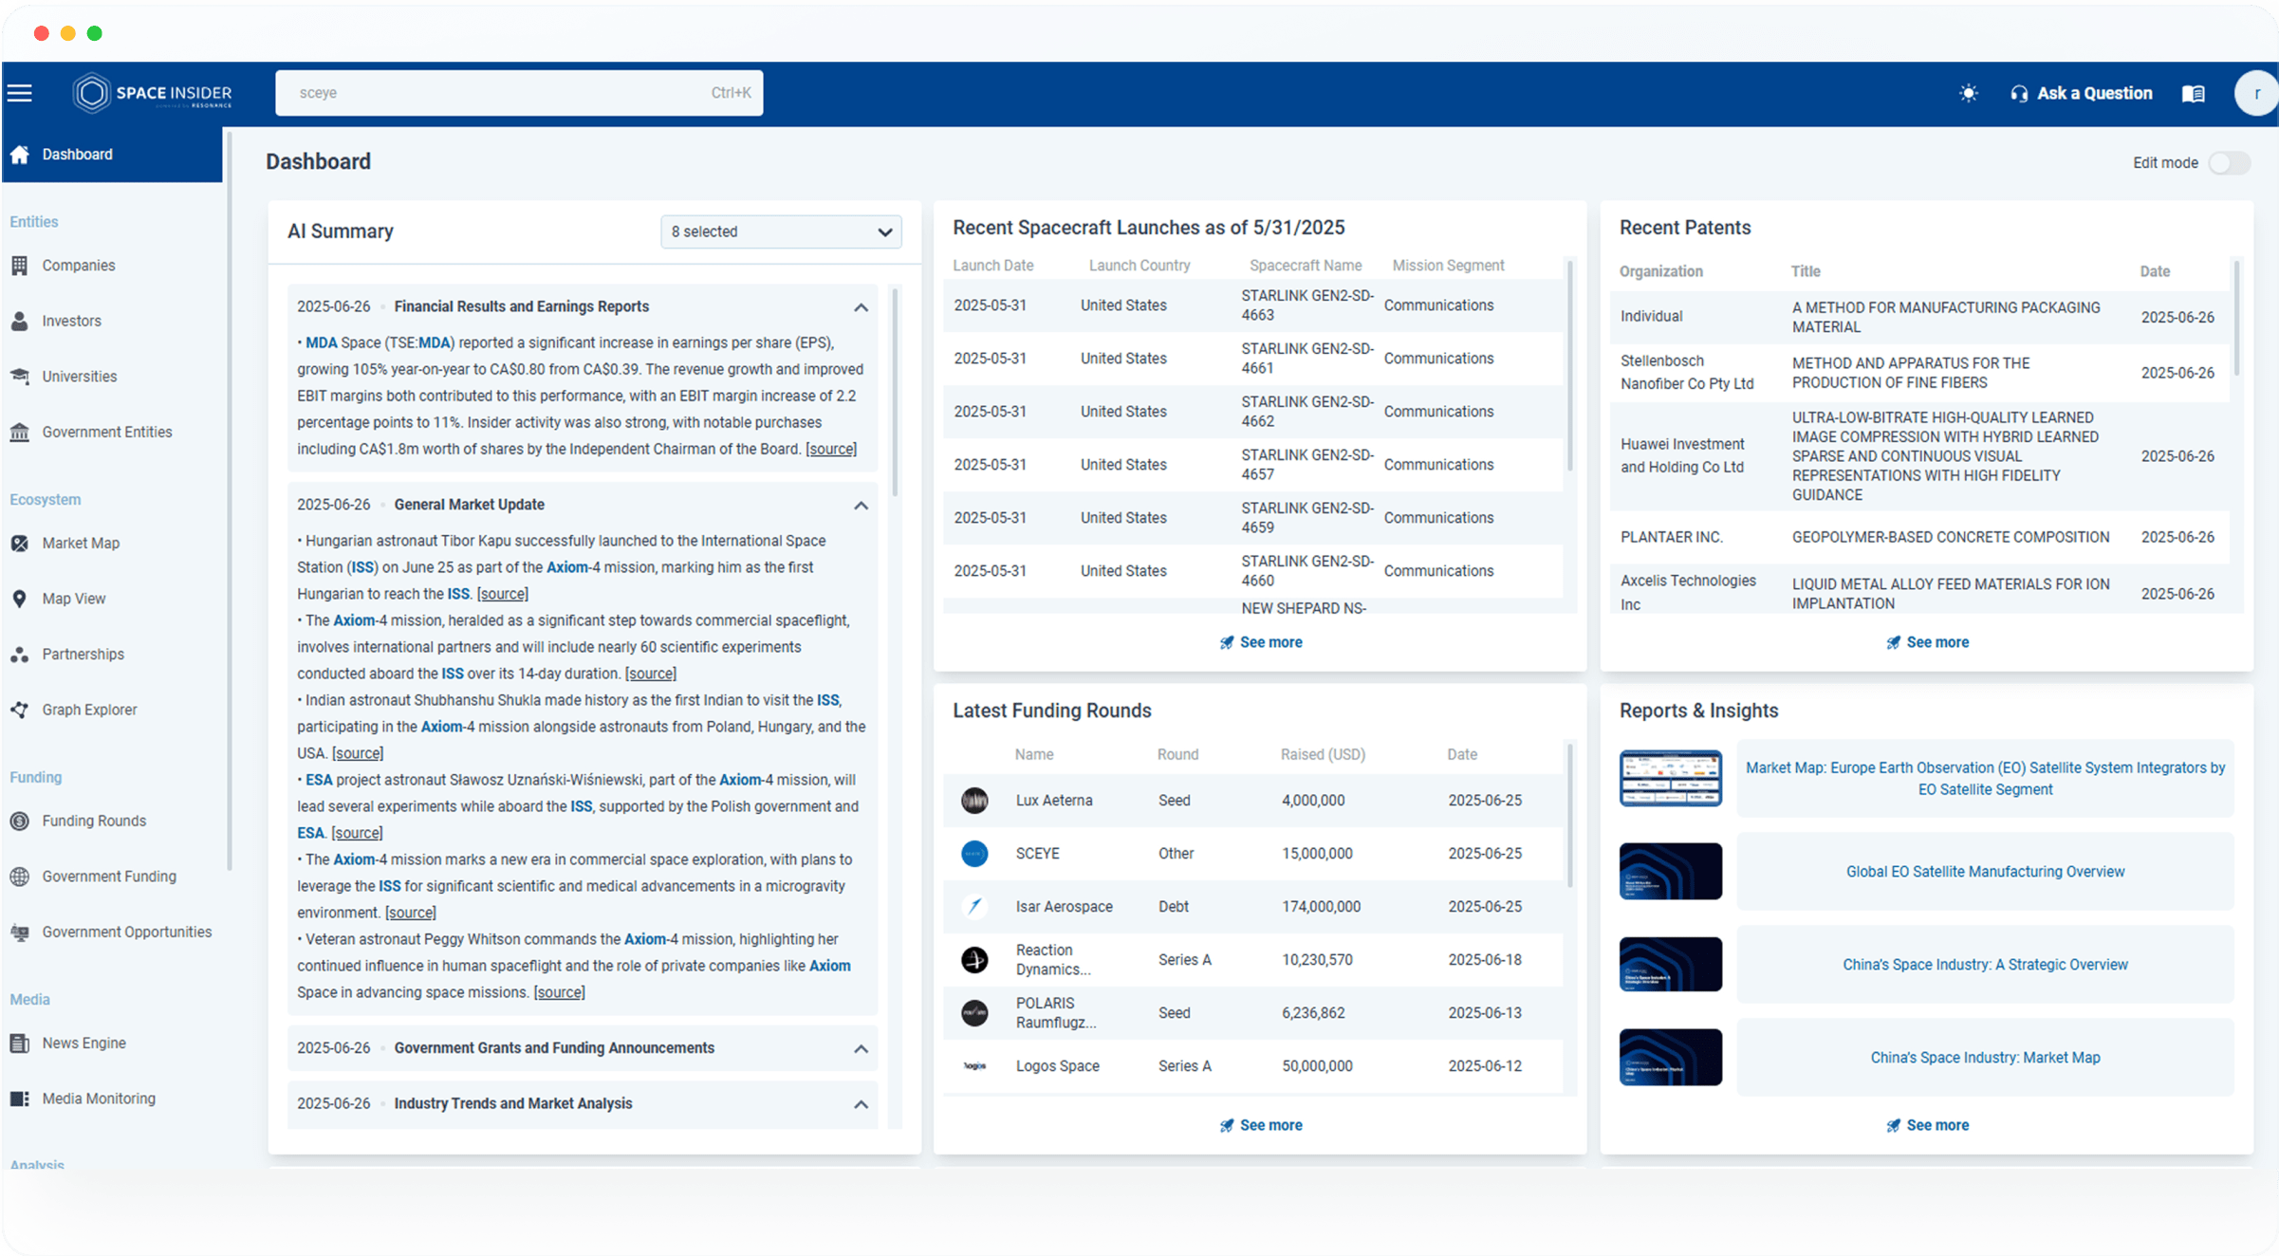
Task: Open Global EO Satellite Manufacturing Overview thumbnail
Action: [x=1670, y=871]
